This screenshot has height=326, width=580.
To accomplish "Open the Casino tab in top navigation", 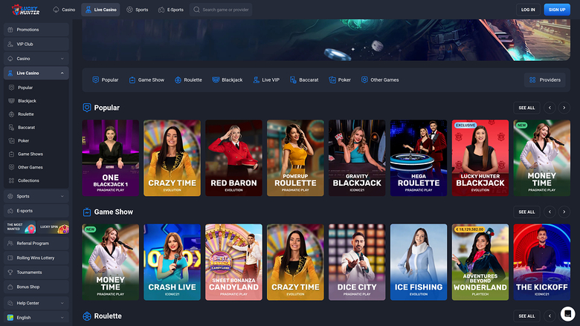I will pyautogui.click(x=64, y=10).
